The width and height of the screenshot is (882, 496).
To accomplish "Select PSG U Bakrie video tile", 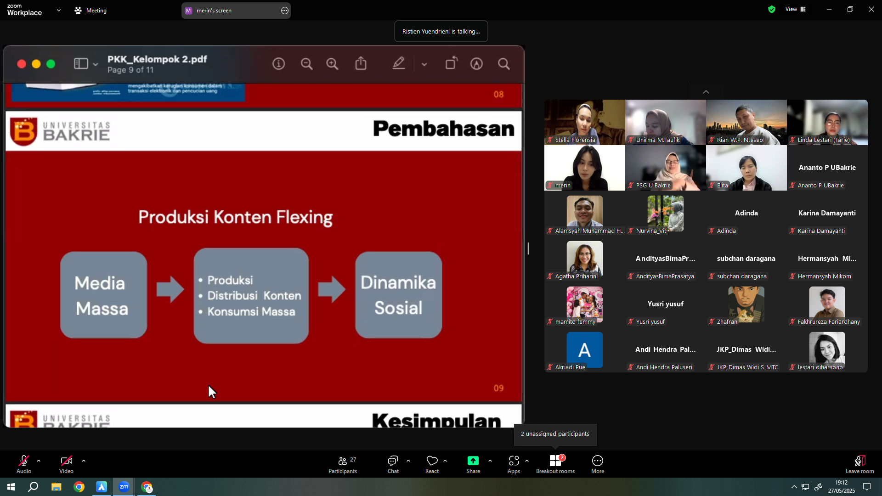I will click(x=666, y=168).
